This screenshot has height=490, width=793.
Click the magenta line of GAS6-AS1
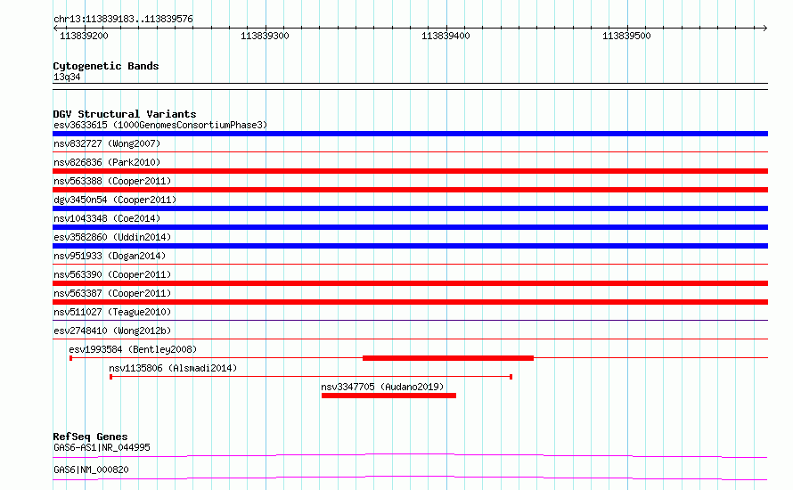click(x=410, y=455)
